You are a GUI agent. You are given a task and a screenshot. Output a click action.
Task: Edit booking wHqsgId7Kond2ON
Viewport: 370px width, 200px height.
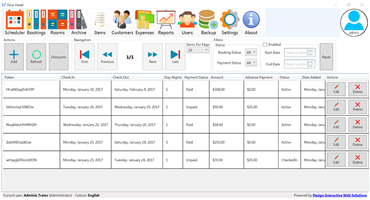click(336, 160)
